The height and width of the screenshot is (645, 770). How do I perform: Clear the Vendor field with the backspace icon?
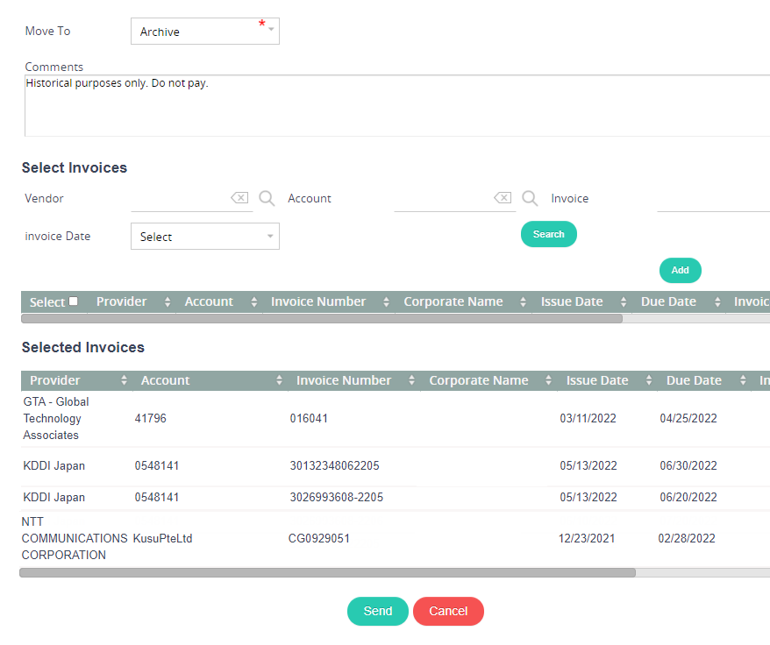(x=239, y=198)
